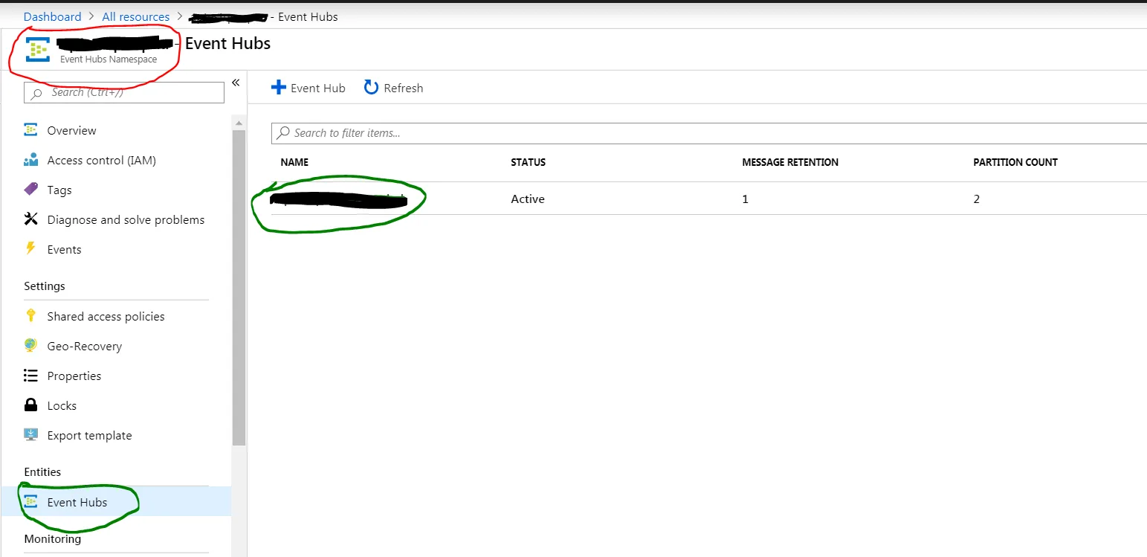This screenshot has width=1147, height=557.
Task: Click the purple Tags icon
Action: (30, 190)
